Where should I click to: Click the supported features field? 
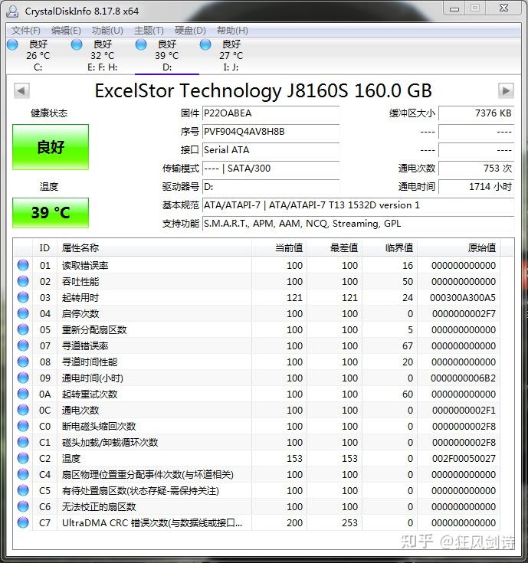coord(358,224)
